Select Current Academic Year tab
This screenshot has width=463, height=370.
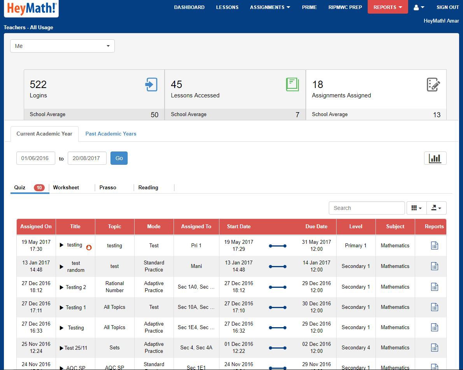[x=44, y=134]
